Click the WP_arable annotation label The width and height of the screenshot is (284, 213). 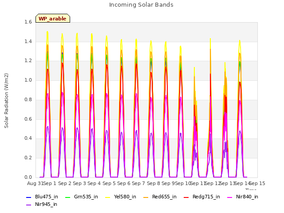pyautogui.click(x=53, y=18)
